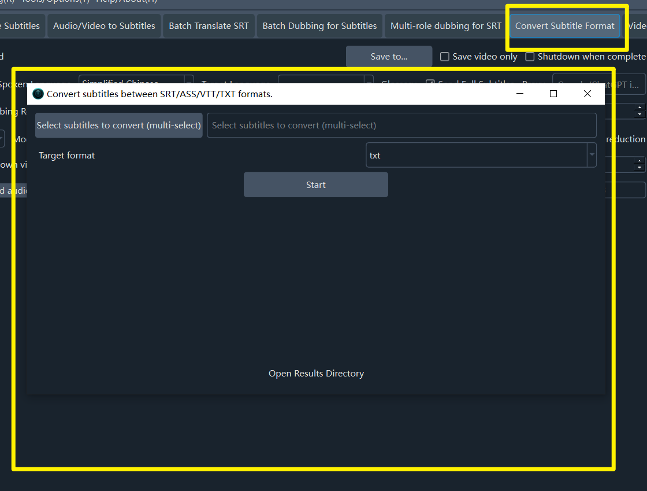Go to the Multi-role dubbing for SRT tab
The width and height of the screenshot is (647, 491).
click(x=446, y=26)
